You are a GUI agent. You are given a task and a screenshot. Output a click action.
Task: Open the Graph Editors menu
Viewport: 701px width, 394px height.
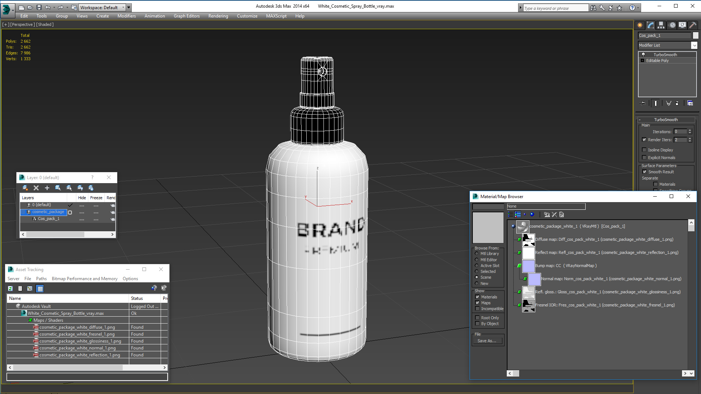pyautogui.click(x=187, y=16)
